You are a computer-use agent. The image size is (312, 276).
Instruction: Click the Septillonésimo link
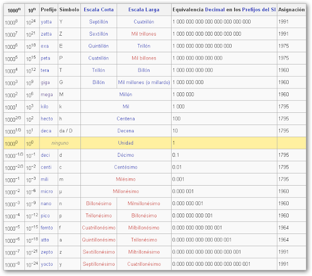tap(98, 264)
